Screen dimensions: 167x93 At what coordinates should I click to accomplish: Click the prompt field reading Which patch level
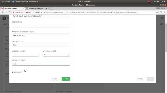click(x=41, y=16)
